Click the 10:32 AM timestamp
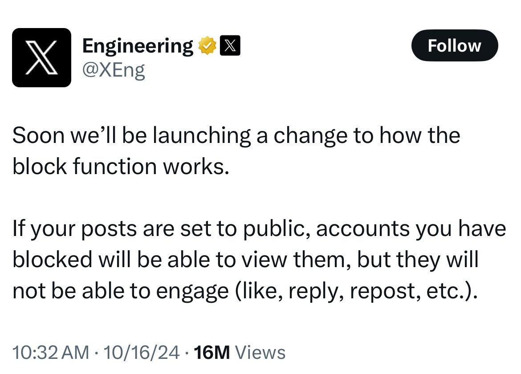The width and height of the screenshot is (521, 374). [51, 352]
